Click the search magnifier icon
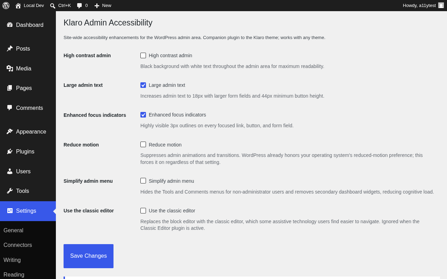Viewport: 447px width, 279px height. coord(53,6)
